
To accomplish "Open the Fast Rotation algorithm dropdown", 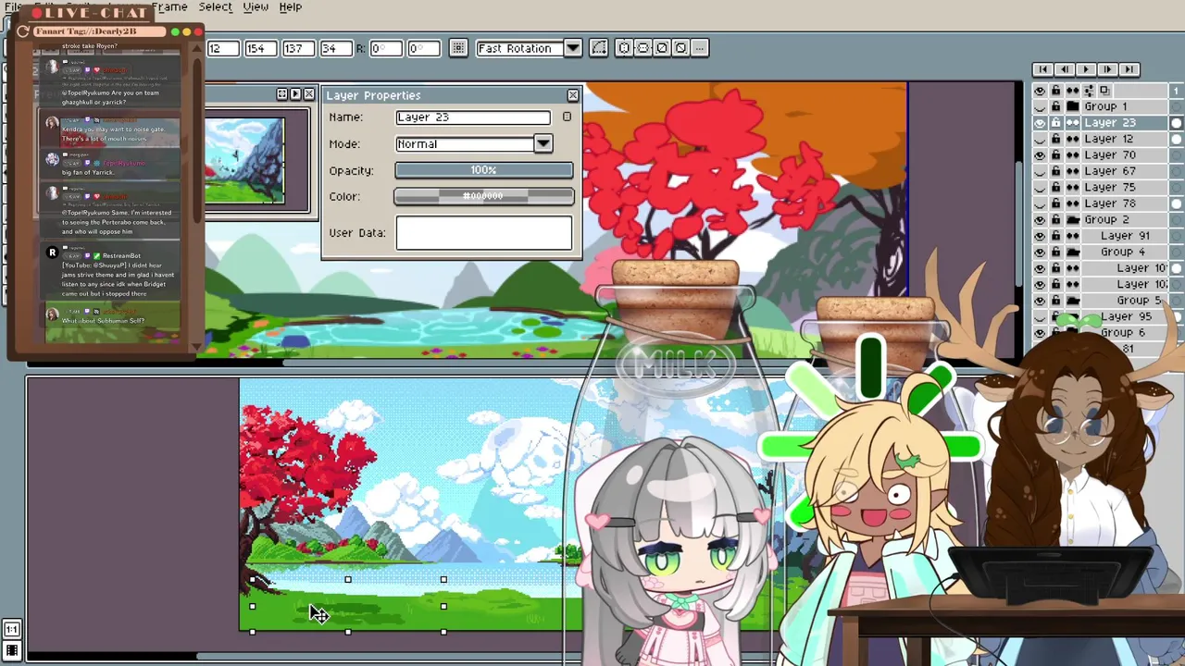I will (573, 48).
